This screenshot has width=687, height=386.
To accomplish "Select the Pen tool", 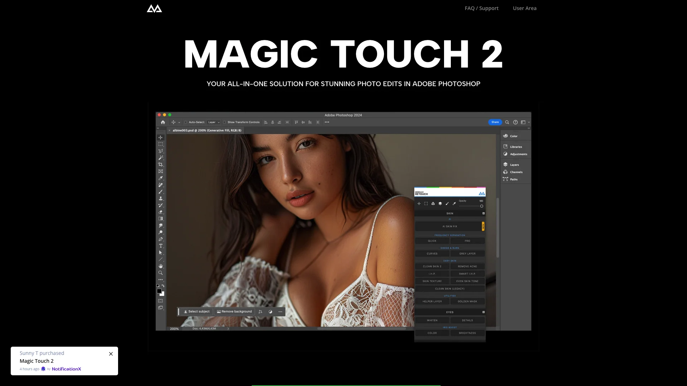I will (161, 239).
